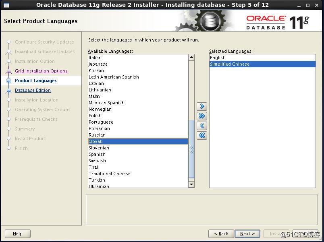
Task: Select Italian in Available Languages
Action: pos(138,58)
